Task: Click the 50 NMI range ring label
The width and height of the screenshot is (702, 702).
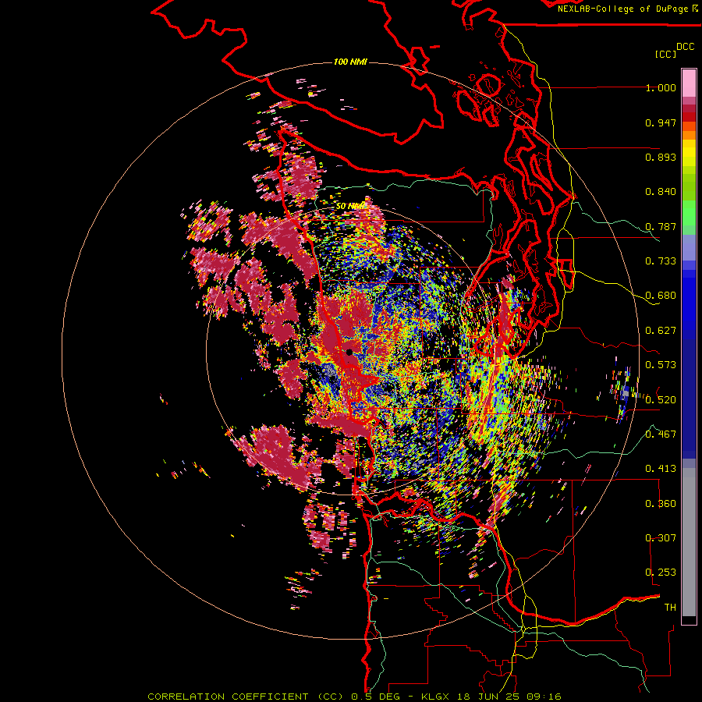Action: (x=350, y=206)
